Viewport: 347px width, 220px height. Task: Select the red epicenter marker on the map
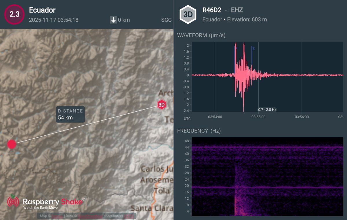click(x=12, y=144)
